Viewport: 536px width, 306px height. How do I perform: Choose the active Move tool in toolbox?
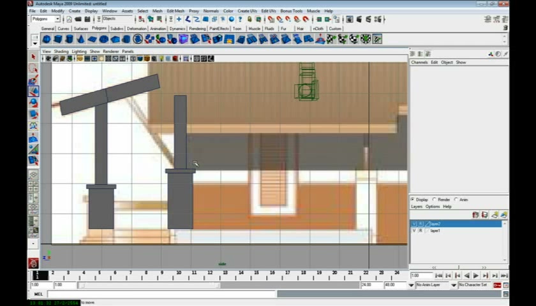pos(33,91)
